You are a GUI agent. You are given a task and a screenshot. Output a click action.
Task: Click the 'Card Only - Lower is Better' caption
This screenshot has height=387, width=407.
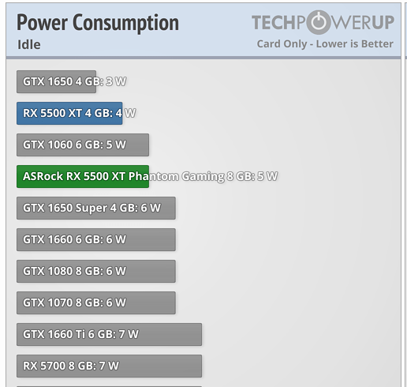point(325,44)
